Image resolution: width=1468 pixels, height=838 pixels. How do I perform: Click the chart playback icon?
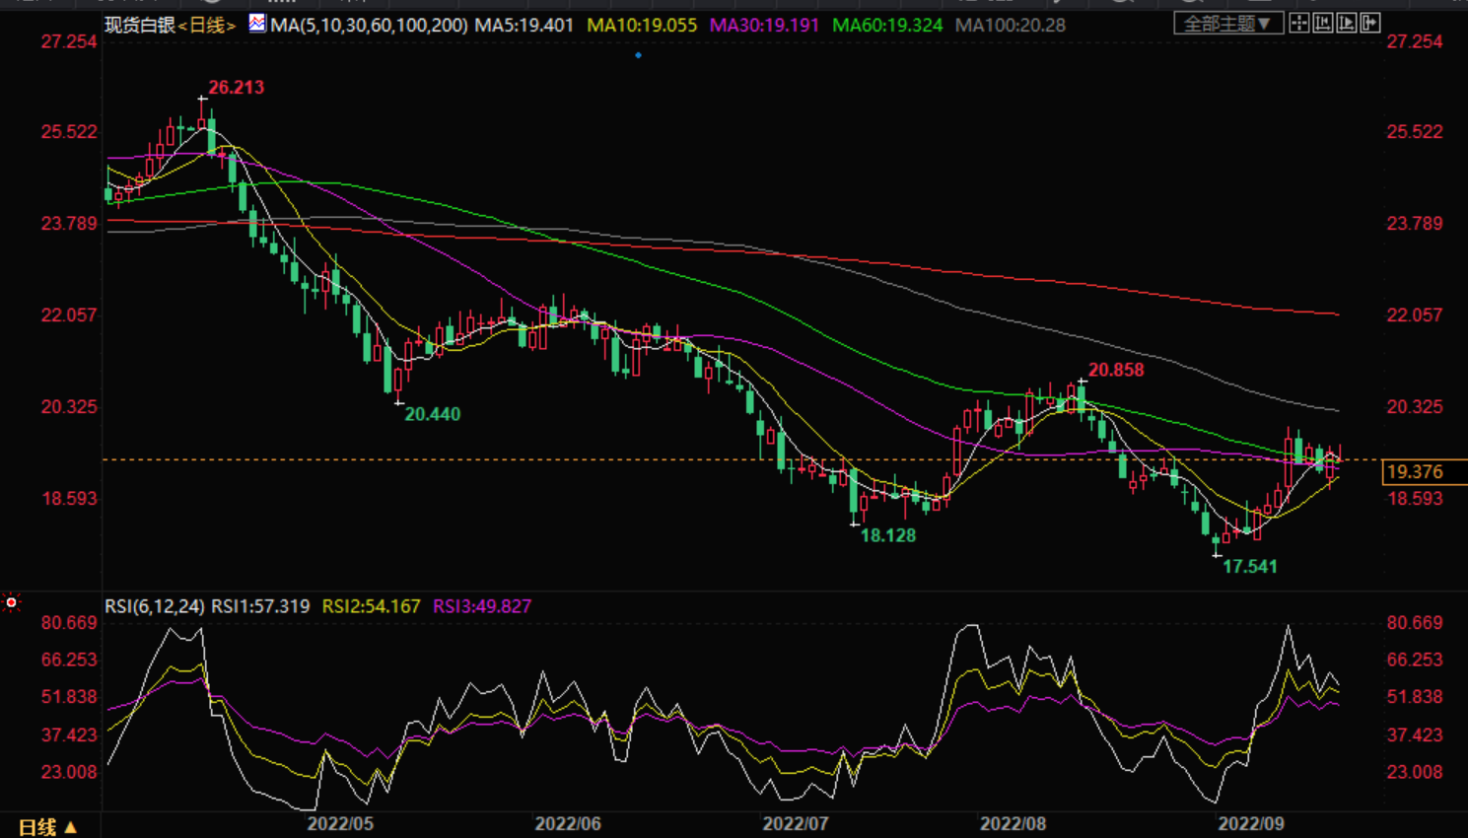(1347, 24)
